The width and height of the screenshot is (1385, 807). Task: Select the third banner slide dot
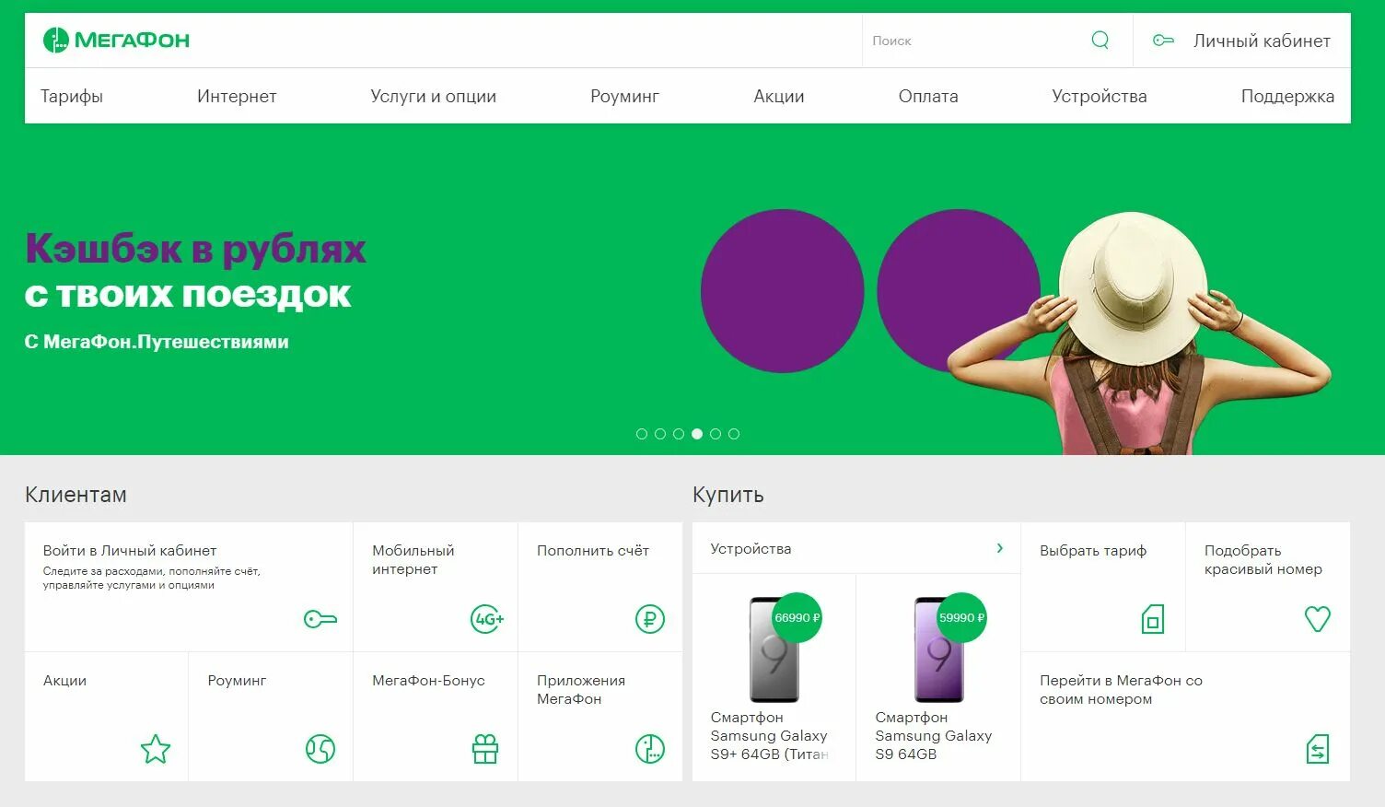point(679,434)
